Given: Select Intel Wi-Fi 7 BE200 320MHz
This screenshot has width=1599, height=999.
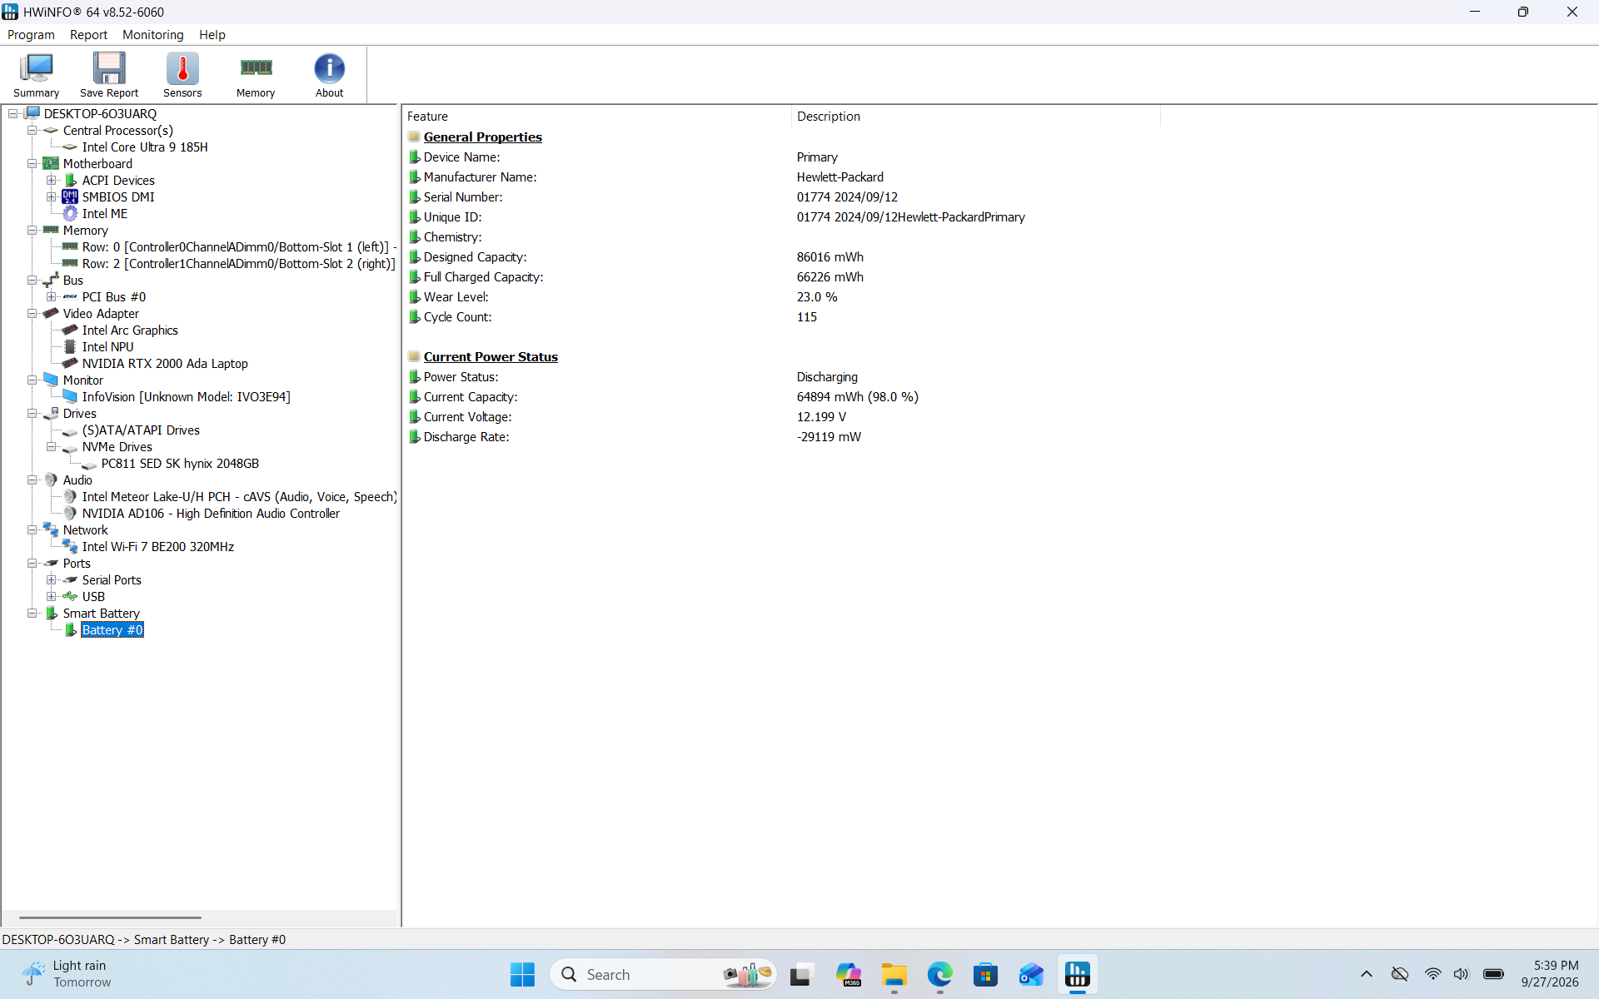Looking at the screenshot, I should pyautogui.click(x=158, y=547).
